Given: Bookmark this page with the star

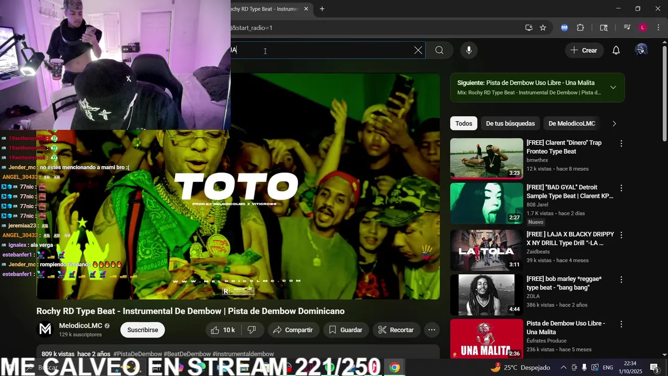Looking at the screenshot, I should pyautogui.click(x=543, y=28).
